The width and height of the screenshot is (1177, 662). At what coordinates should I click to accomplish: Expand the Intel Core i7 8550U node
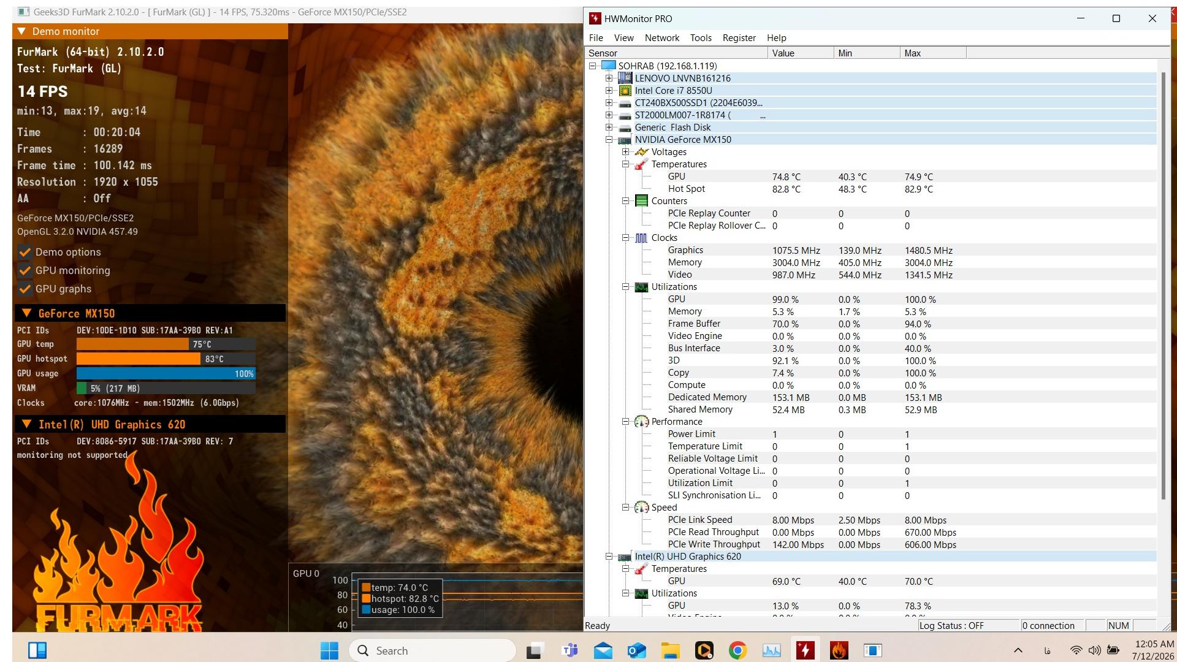609,90
